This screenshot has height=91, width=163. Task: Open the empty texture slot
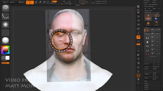[x=6, y=33]
